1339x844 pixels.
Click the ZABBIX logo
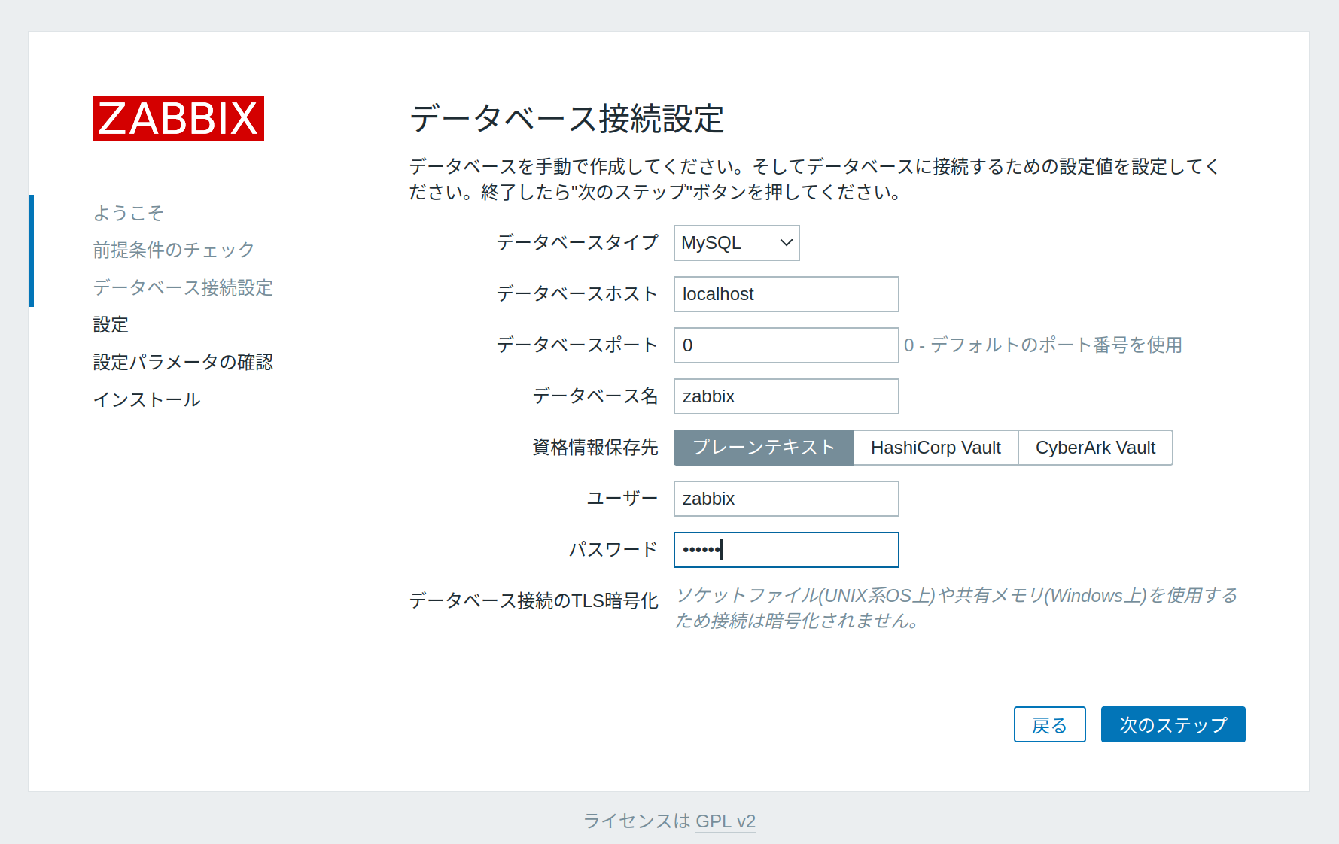pyautogui.click(x=178, y=118)
